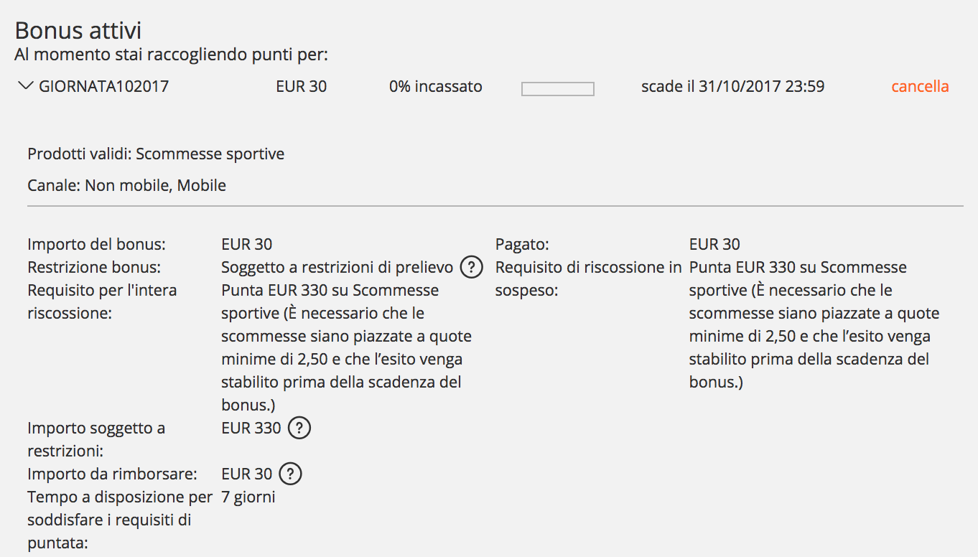Click the 0% incassato label
This screenshot has height=557, width=978.
(x=436, y=87)
